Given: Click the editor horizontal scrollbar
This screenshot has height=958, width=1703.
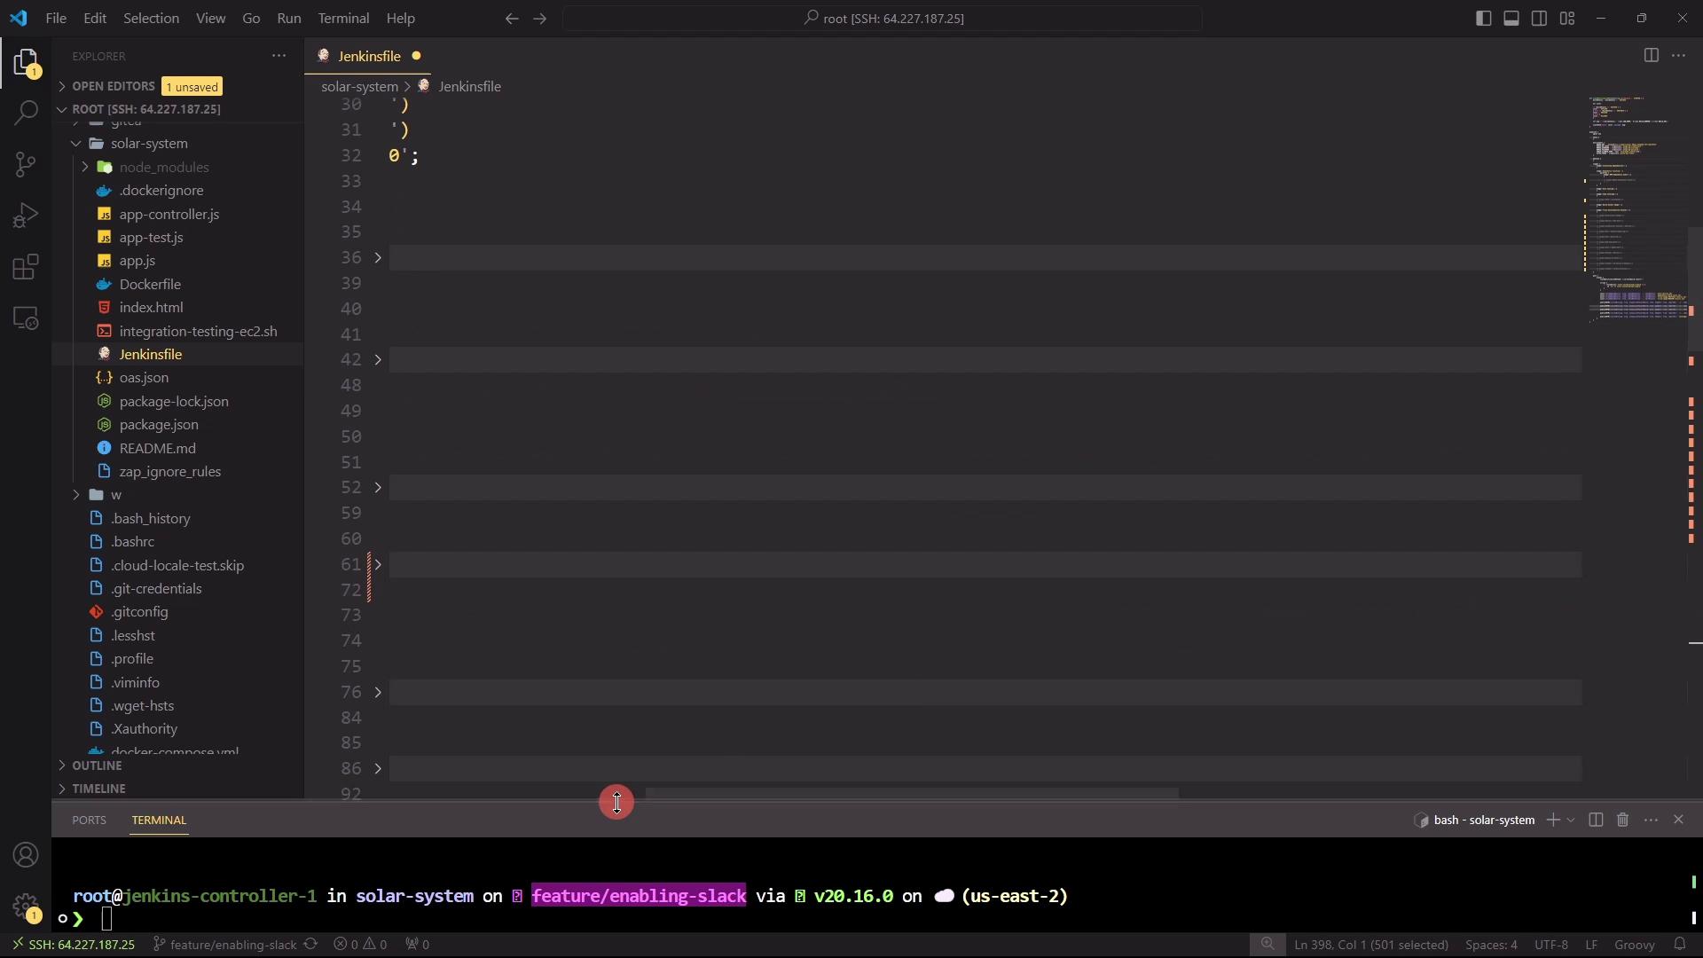Looking at the screenshot, I should click(911, 794).
